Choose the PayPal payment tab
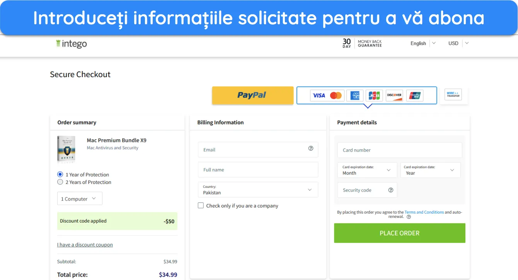Image resolution: width=518 pixels, height=280 pixels. click(x=253, y=95)
